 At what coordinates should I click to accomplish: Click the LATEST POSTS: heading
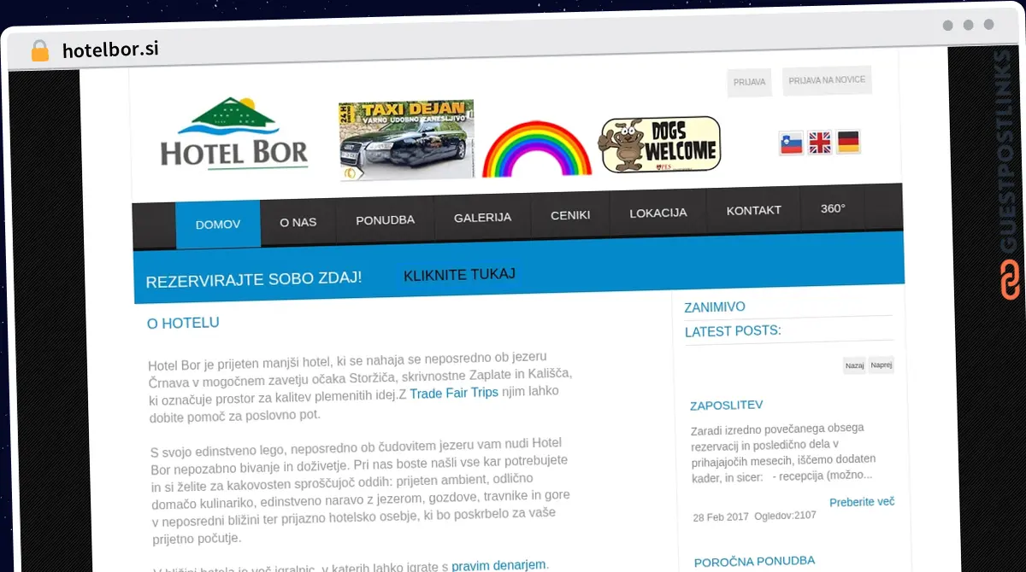coord(733,331)
